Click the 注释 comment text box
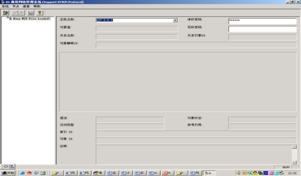 point(194,155)
